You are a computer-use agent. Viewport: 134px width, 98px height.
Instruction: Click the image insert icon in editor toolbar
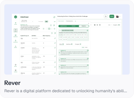coord(95,25)
